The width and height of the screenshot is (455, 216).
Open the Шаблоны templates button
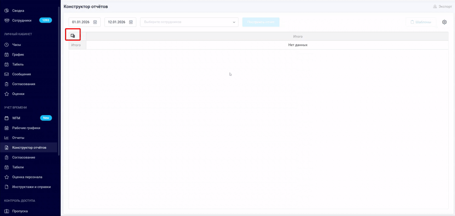(x=421, y=22)
